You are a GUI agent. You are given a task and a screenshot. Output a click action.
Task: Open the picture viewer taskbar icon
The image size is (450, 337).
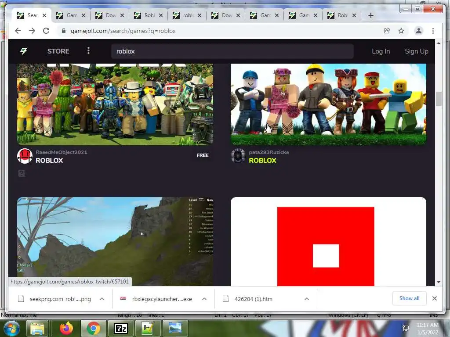[175, 328]
